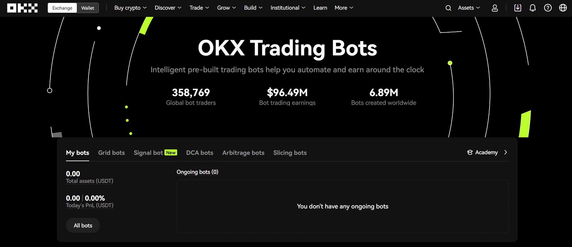The width and height of the screenshot is (572, 247).
Task: Expand the Trade menu
Action: [199, 8]
